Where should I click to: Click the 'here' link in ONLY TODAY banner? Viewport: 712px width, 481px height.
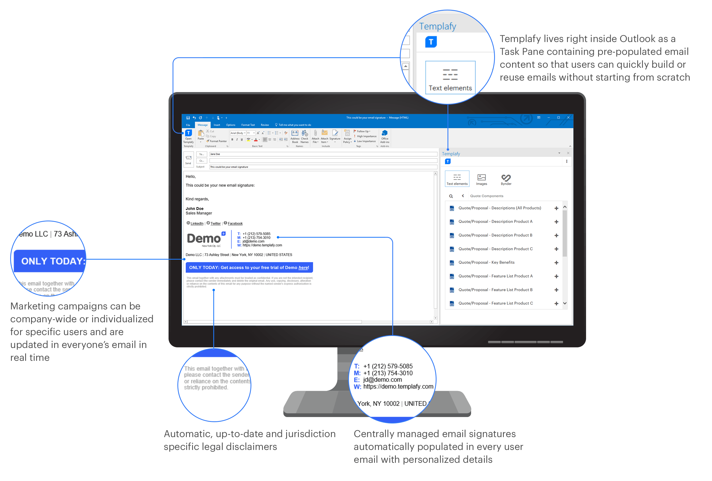click(x=303, y=268)
